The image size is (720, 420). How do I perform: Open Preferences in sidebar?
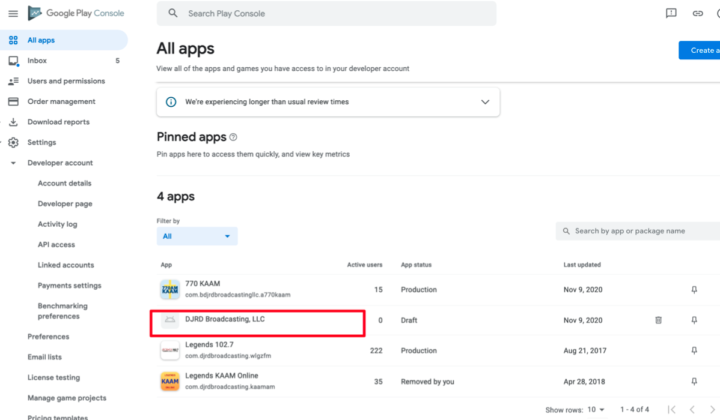coord(48,337)
